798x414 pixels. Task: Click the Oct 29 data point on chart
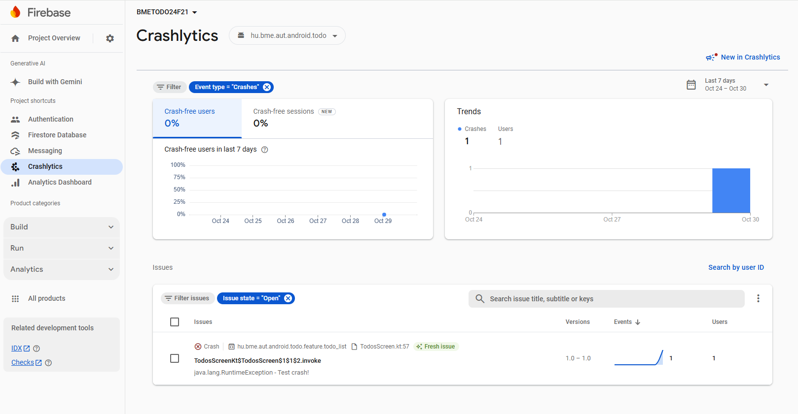pyautogui.click(x=384, y=215)
